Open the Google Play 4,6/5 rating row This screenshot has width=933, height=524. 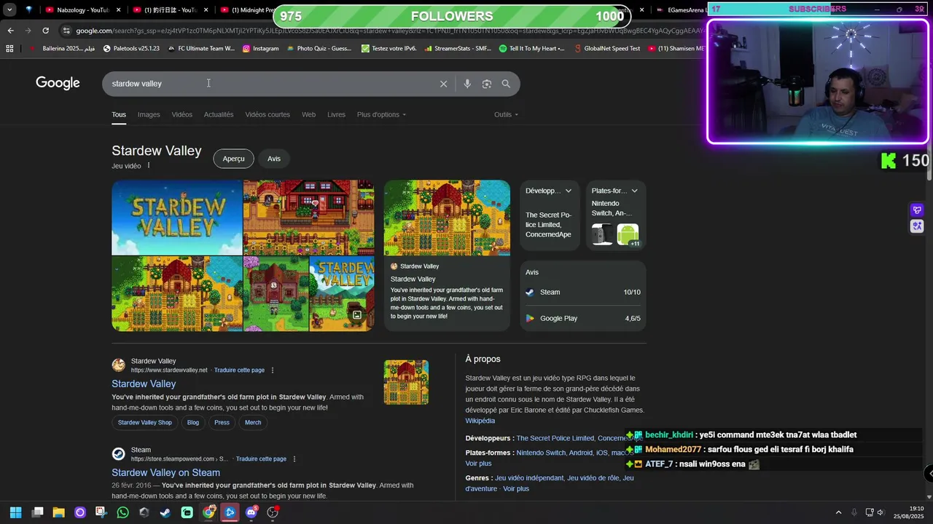(x=583, y=318)
